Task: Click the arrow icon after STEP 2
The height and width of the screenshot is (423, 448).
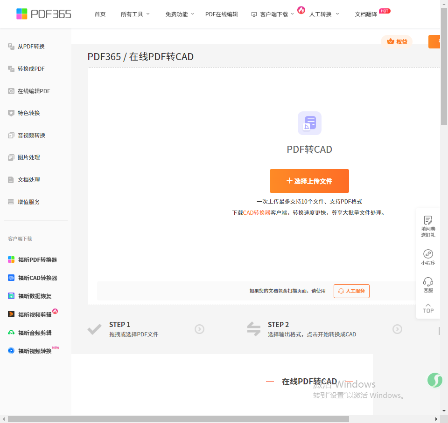Action: (x=397, y=329)
